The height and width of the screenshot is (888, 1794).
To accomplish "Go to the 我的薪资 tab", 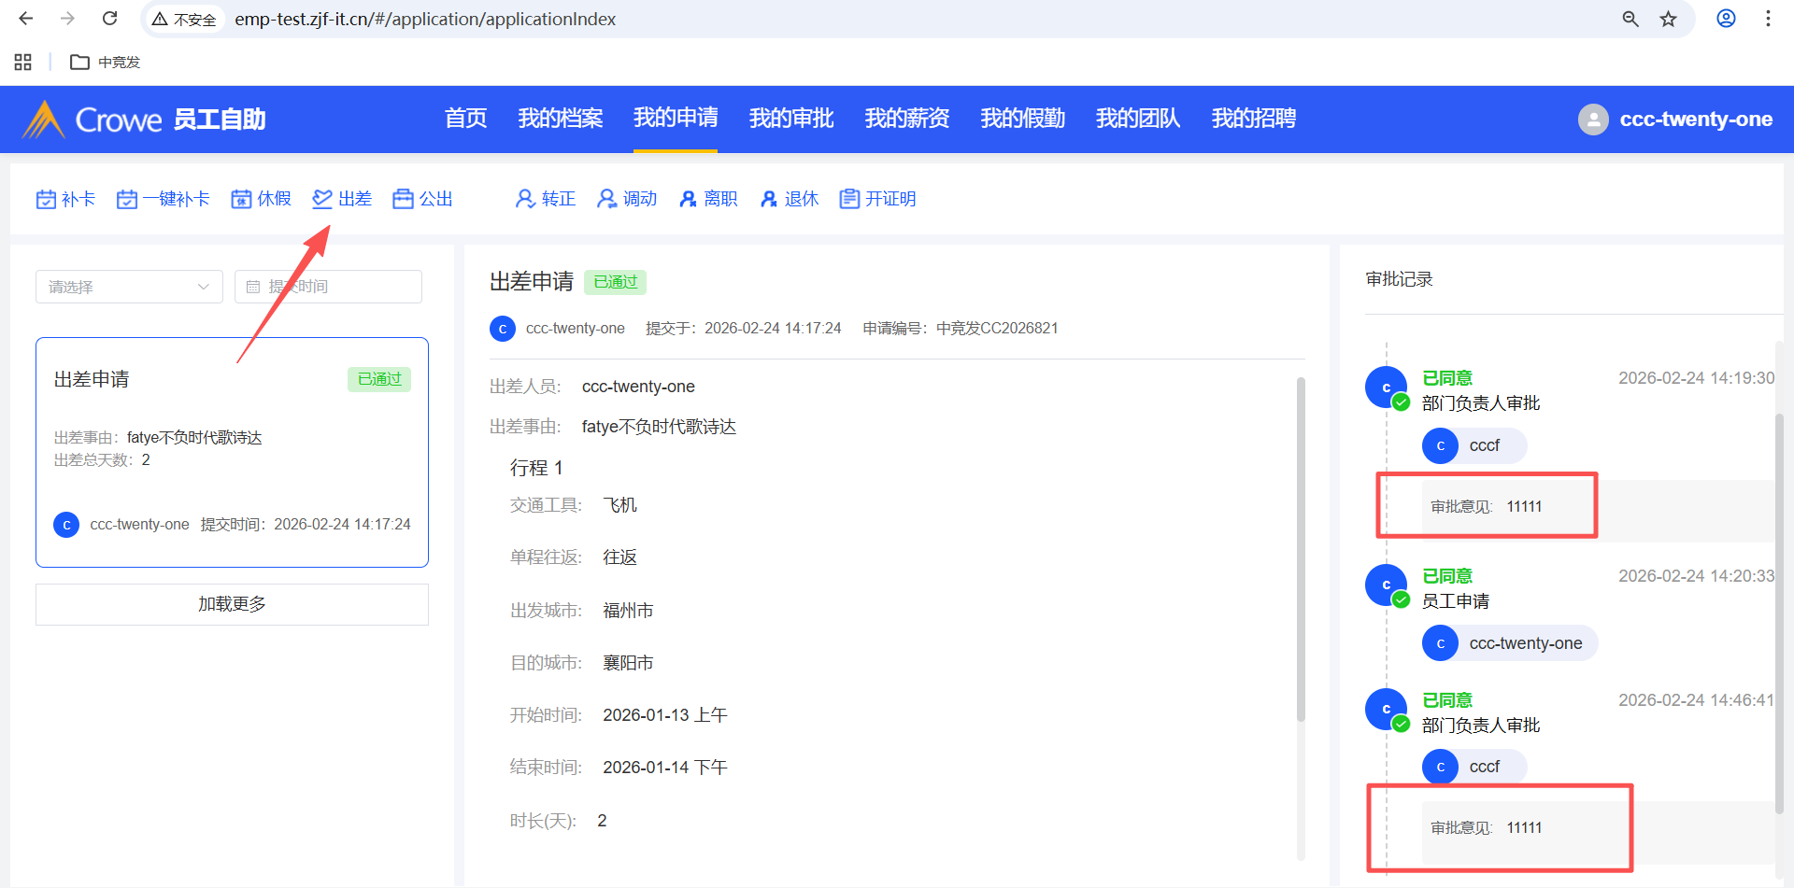I will (906, 119).
